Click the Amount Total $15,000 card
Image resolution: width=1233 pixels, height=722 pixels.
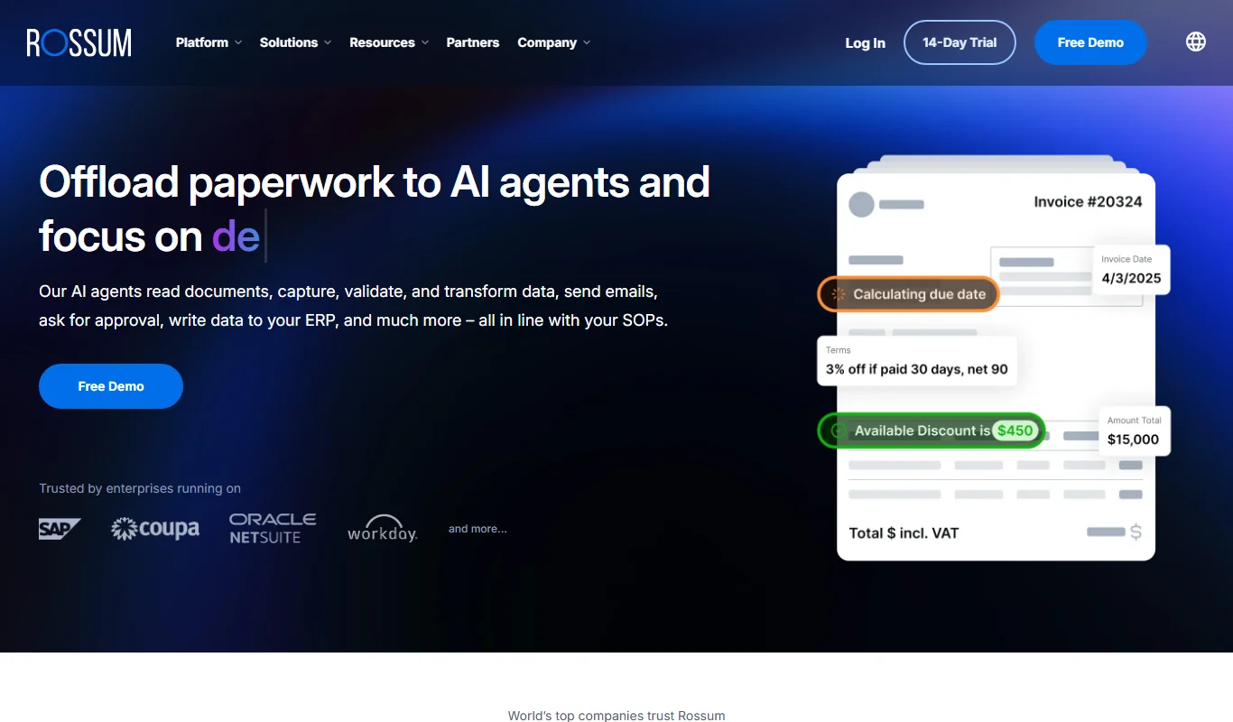coord(1134,430)
